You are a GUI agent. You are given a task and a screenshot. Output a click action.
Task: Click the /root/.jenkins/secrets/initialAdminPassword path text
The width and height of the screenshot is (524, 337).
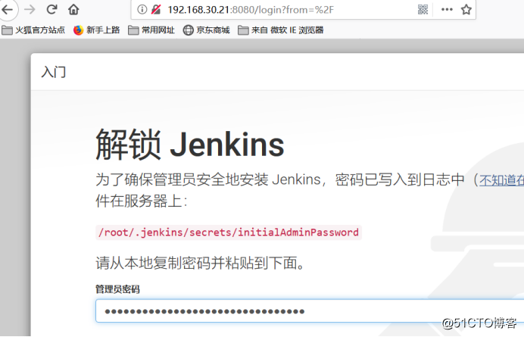[229, 232]
